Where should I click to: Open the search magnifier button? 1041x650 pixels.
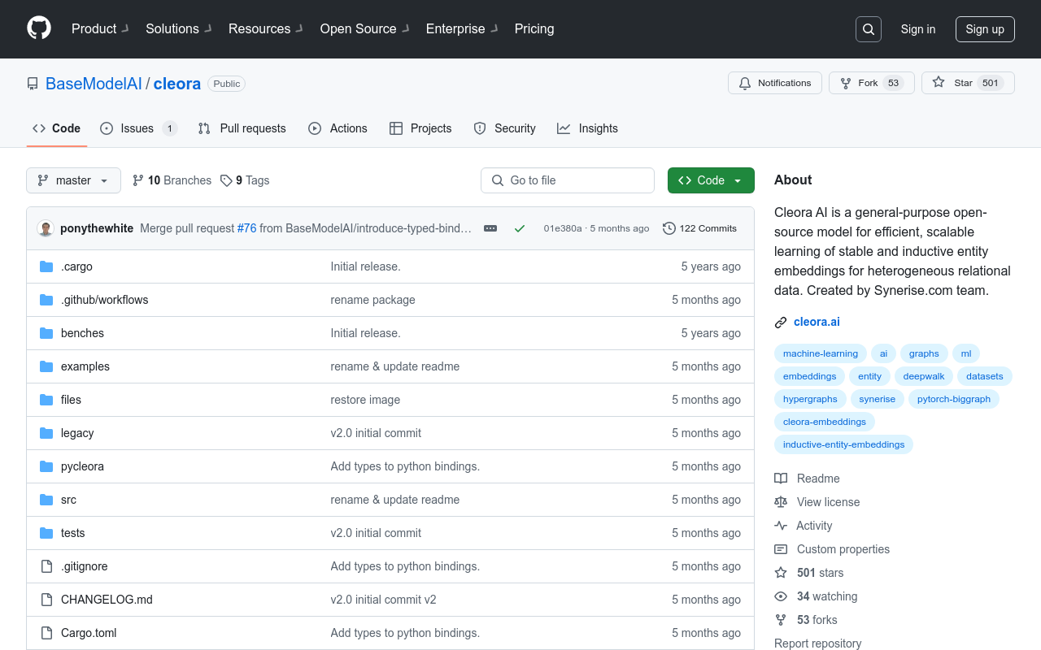869,29
